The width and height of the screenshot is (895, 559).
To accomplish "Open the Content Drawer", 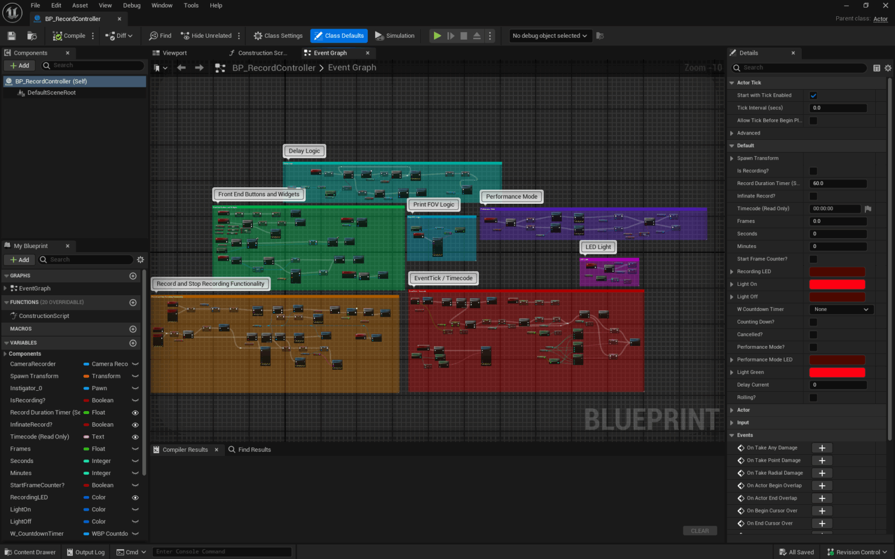I will click(x=30, y=551).
